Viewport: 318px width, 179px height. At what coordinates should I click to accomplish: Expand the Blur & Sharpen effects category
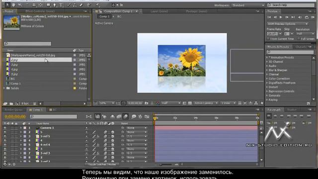(267, 70)
